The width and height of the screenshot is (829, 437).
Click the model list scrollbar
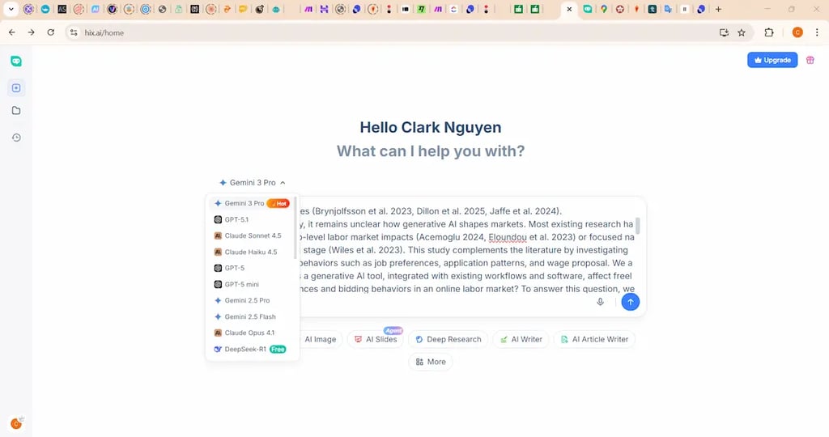295,229
